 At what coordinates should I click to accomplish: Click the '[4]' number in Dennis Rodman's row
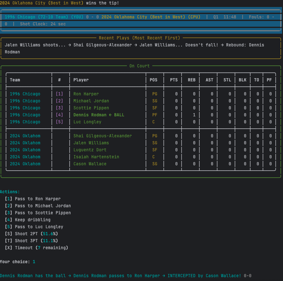[59, 115]
